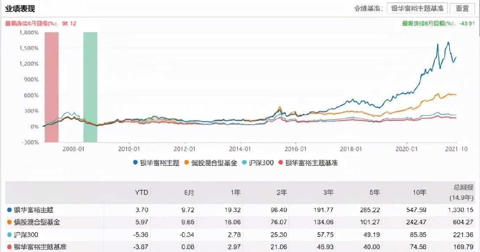This screenshot has height=252, width=480.
Task: Click cyan dot beside 沪深300 table row
Action: pos(9,235)
